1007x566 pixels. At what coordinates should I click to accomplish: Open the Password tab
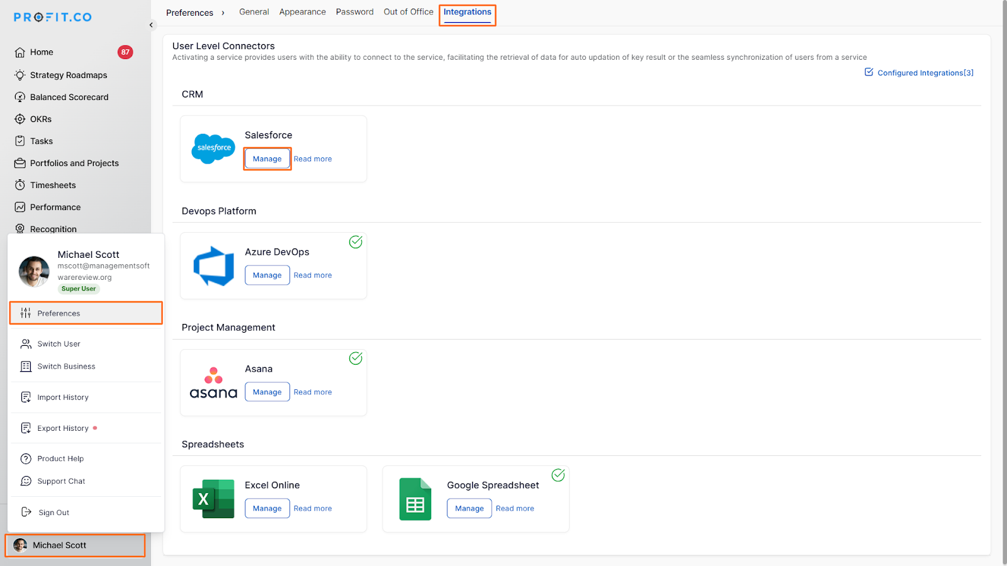(x=355, y=12)
